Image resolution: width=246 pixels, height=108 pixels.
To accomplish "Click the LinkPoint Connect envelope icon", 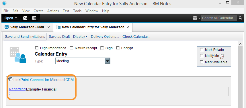I will pyautogui.click(x=10, y=79).
